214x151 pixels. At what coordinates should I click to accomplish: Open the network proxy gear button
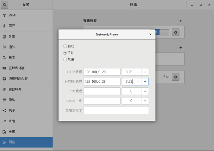click(x=175, y=77)
